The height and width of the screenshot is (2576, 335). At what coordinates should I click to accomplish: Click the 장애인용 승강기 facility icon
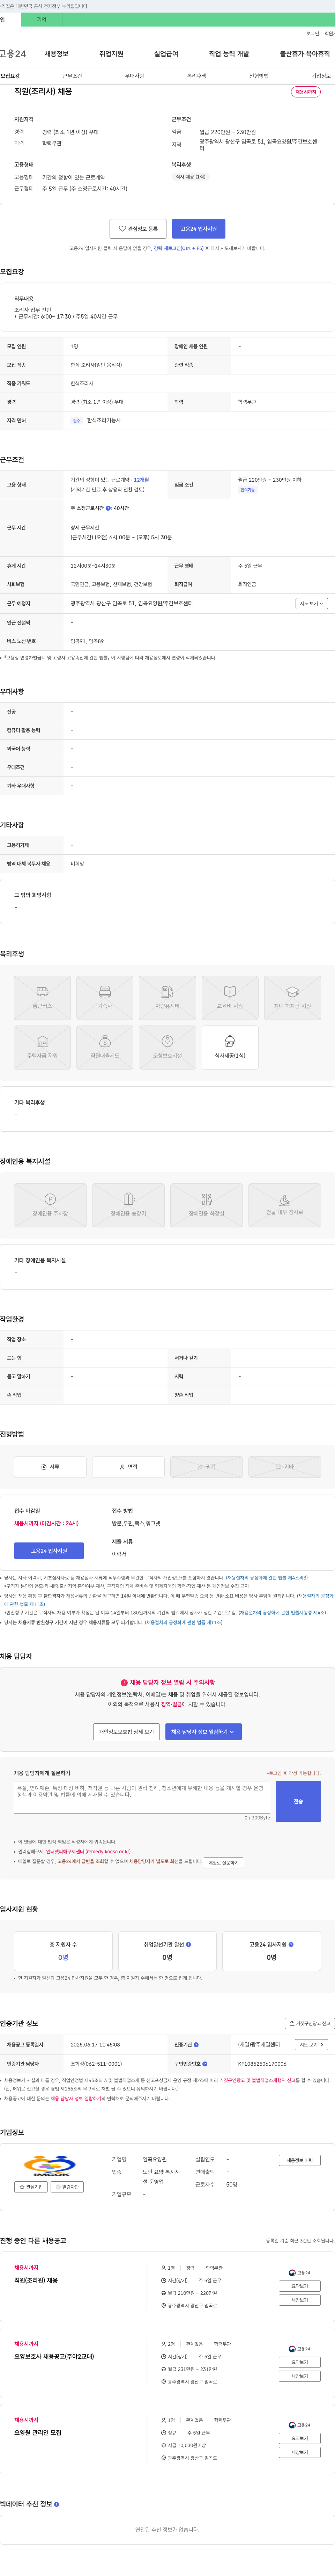(x=128, y=1205)
